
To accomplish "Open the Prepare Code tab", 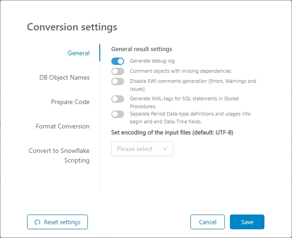I will click(70, 102).
